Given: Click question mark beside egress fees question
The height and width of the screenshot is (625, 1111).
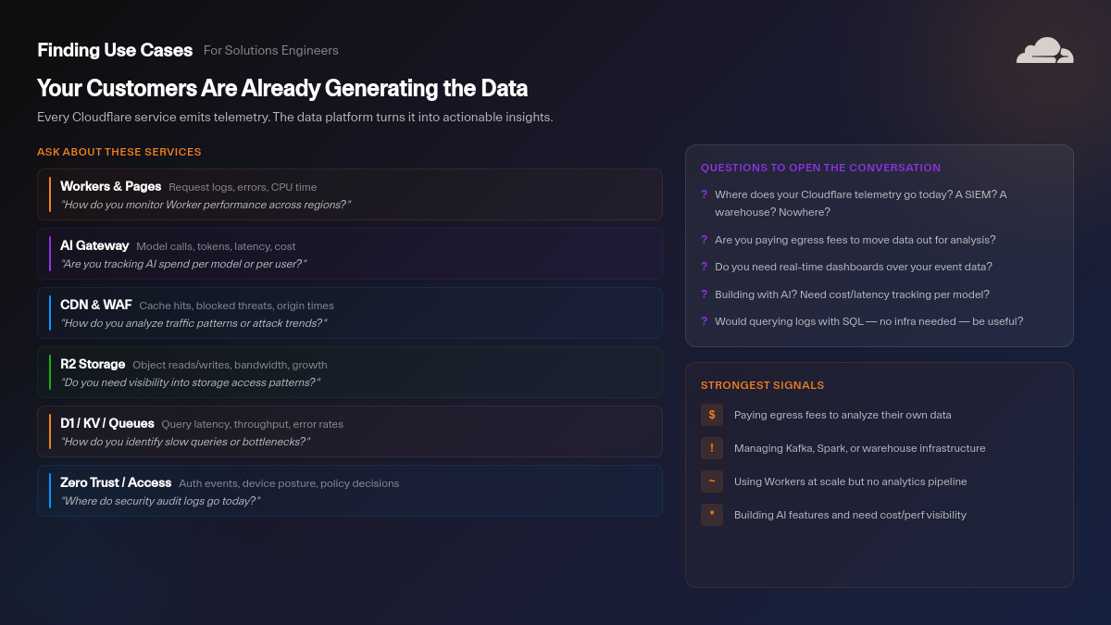Looking at the screenshot, I should (x=705, y=240).
